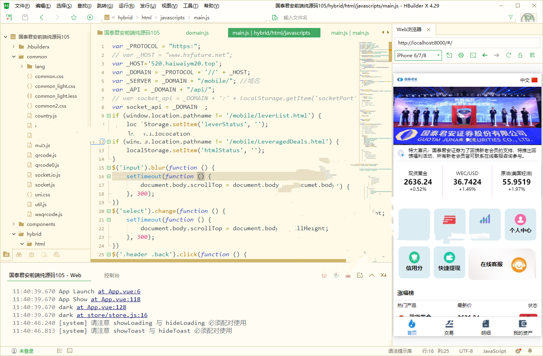Click the Run play icon in toolbar
The image size is (543, 356).
click(90, 17)
